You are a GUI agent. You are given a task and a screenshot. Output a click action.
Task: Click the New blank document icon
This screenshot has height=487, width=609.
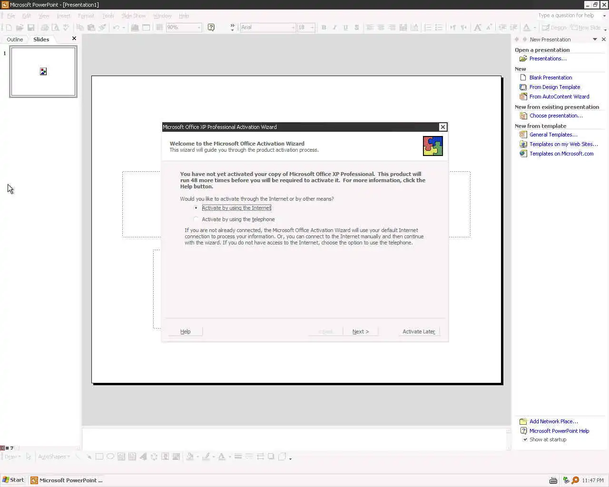(x=9, y=28)
